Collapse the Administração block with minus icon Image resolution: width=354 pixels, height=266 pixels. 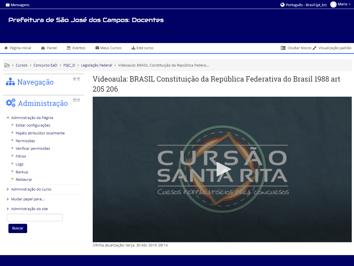(74, 100)
